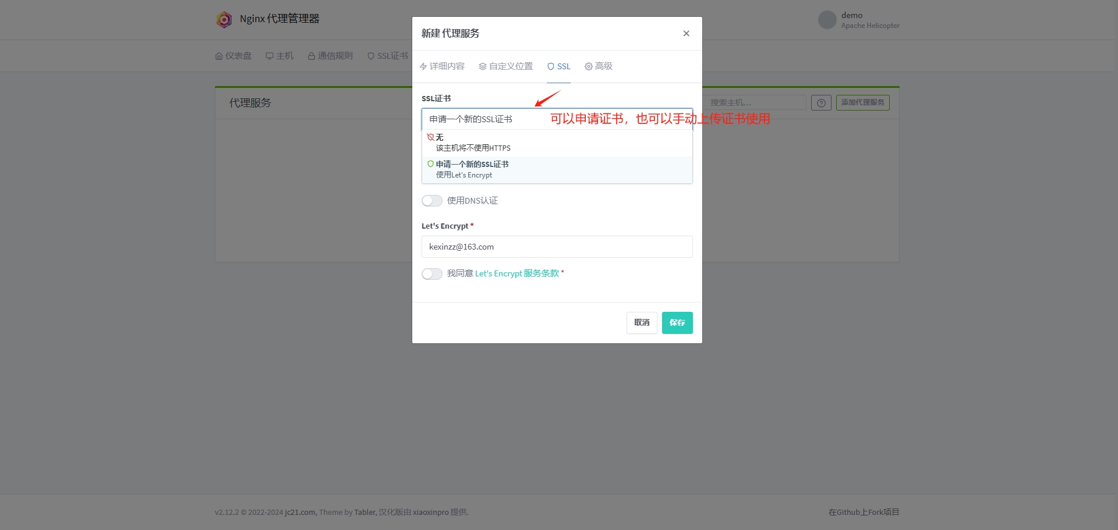
Task: Go to 通信规则 in navigation
Action: pyautogui.click(x=330, y=56)
